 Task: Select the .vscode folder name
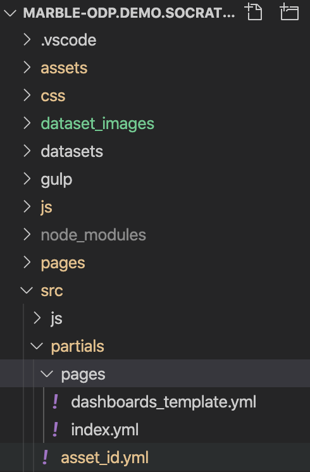tap(68, 40)
